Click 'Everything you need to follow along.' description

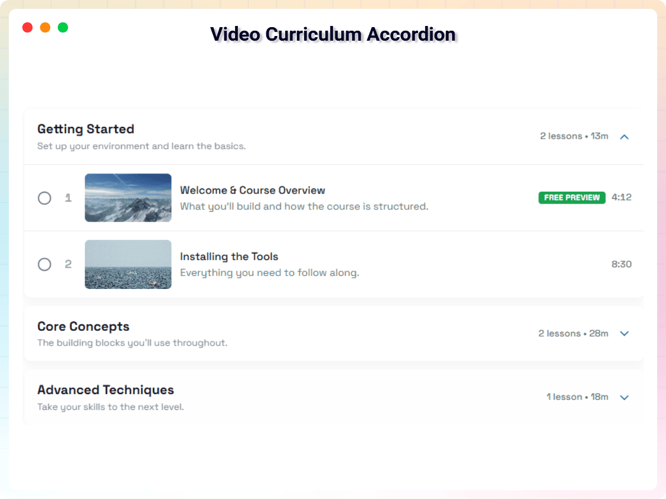pyautogui.click(x=270, y=273)
